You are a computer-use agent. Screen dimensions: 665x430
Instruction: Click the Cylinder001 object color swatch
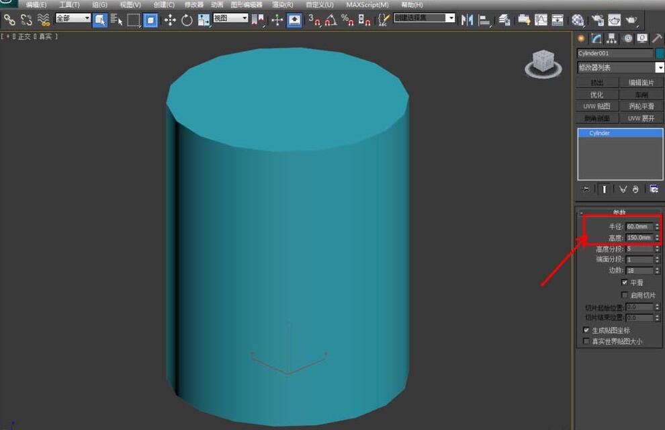pyautogui.click(x=660, y=54)
